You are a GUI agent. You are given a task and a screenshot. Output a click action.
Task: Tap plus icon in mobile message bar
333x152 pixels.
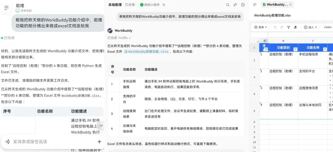[x=99, y=142]
